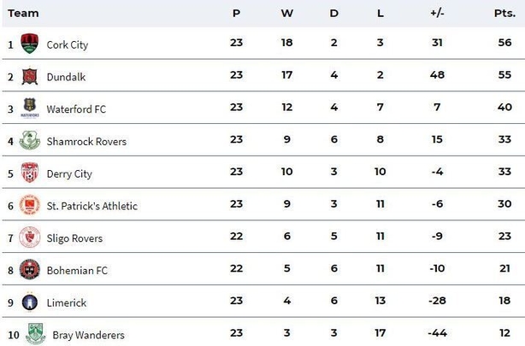Select the Bray Wanderers team name
Viewport: 525px width, 346px height.
pyautogui.click(x=88, y=335)
